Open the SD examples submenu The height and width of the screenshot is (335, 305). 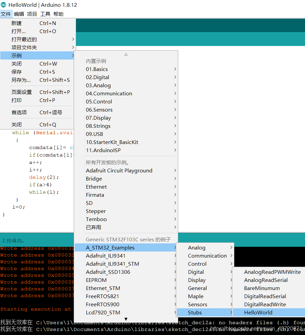point(126,203)
